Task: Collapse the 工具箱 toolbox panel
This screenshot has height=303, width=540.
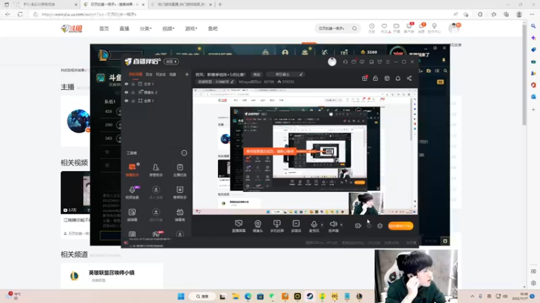Action: [184, 153]
